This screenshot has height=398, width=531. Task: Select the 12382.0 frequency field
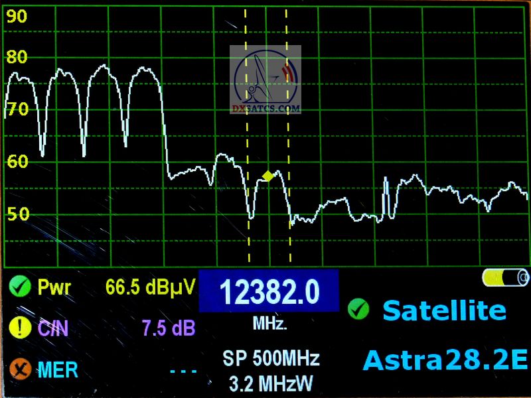click(x=269, y=292)
